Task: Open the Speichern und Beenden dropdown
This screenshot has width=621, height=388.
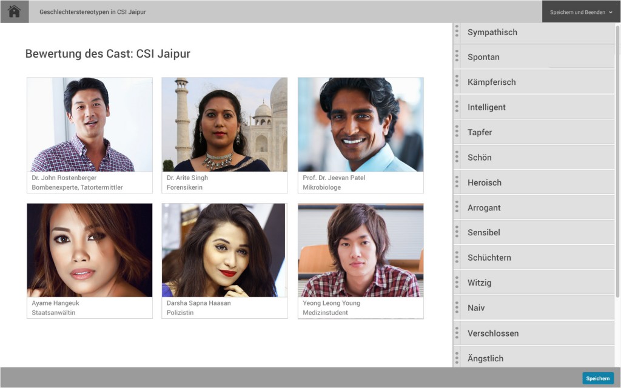Action: [581, 12]
